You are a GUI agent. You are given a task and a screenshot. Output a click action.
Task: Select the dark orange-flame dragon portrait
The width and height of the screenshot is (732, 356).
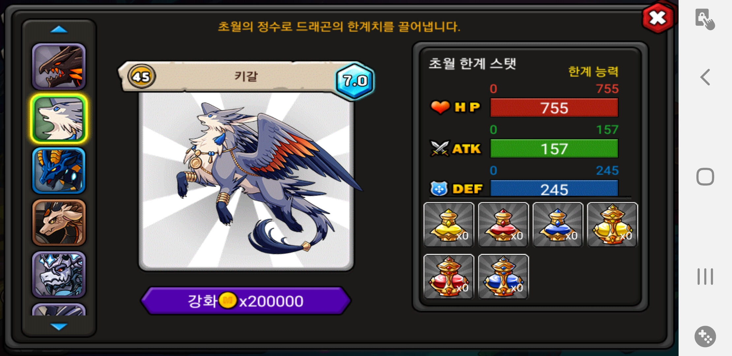59,67
